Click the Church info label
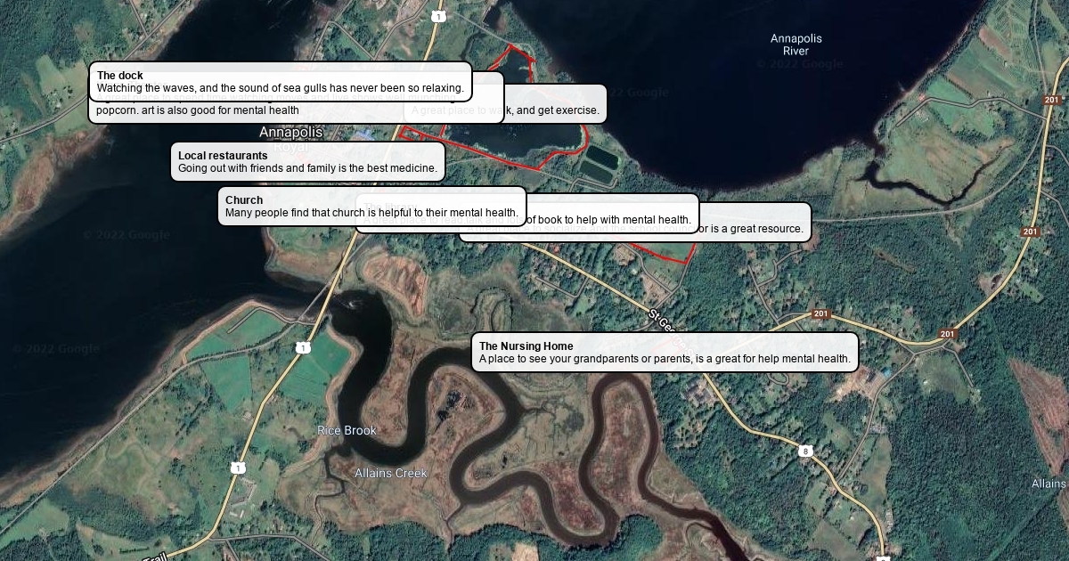Screen dimensions: 1069x561 coord(371,206)
